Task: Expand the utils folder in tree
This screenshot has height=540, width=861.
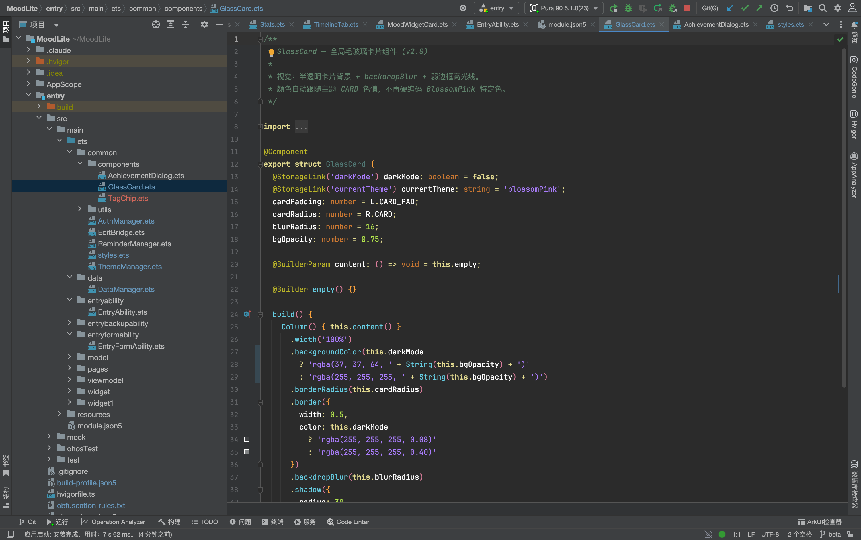Action: 80,209
